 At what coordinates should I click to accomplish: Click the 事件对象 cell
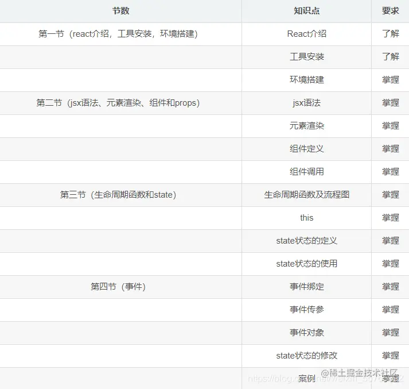(x=306, y=333)
